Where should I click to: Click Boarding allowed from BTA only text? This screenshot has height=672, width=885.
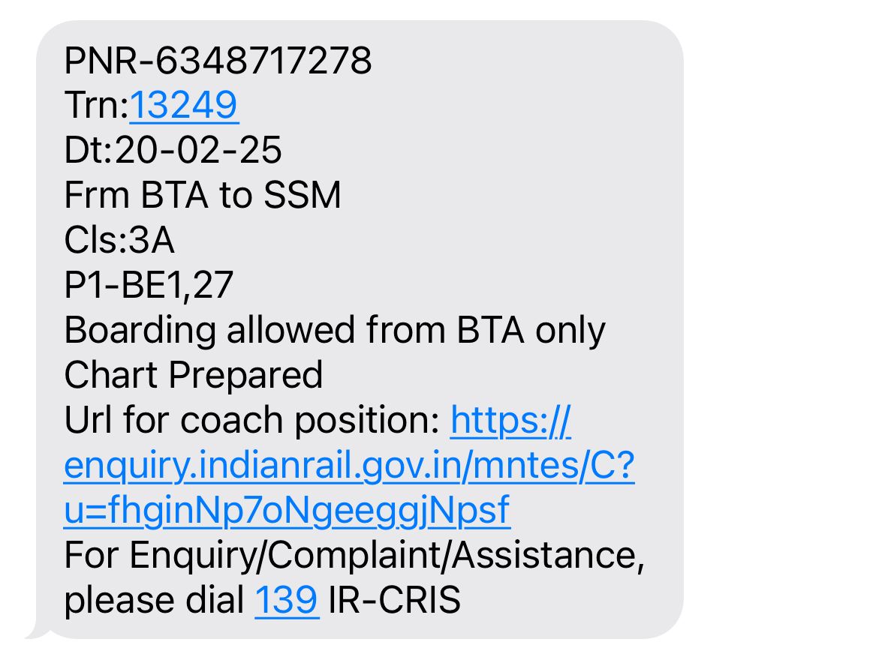[335, 330]
